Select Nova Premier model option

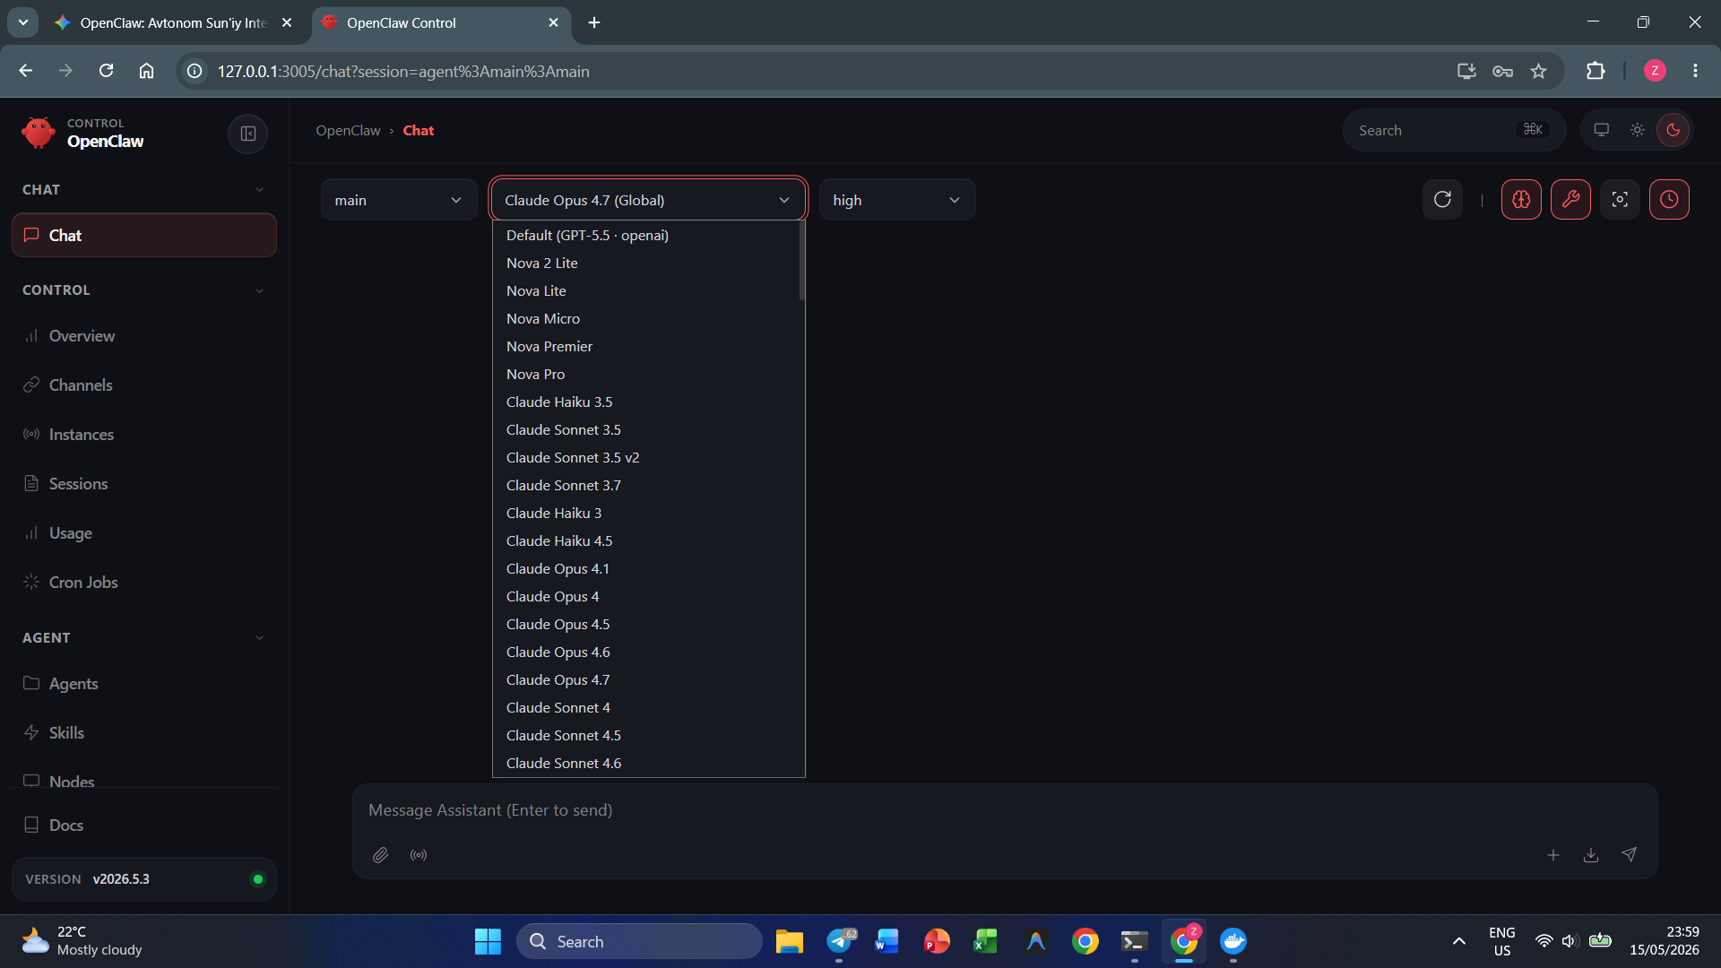coord(645,347)
